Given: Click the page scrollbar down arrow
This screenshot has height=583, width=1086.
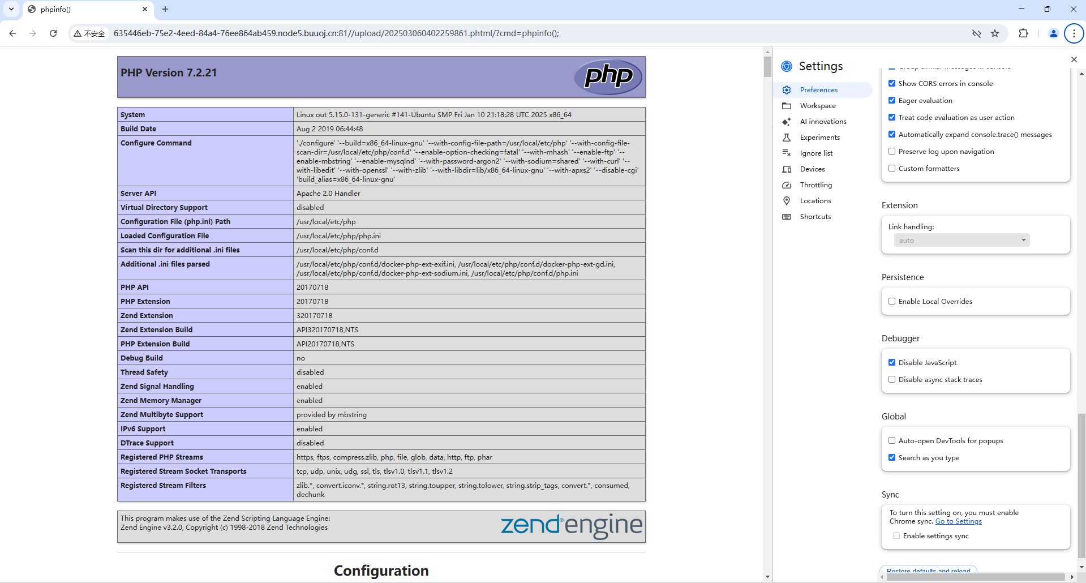Looking at the screenshot, I should (x=767, y=577).
